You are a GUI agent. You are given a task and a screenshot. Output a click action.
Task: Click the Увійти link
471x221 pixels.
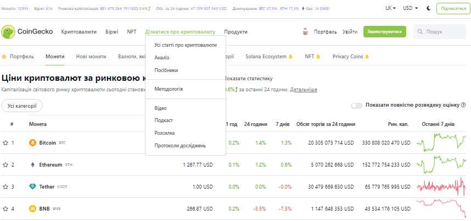(350, 31)
